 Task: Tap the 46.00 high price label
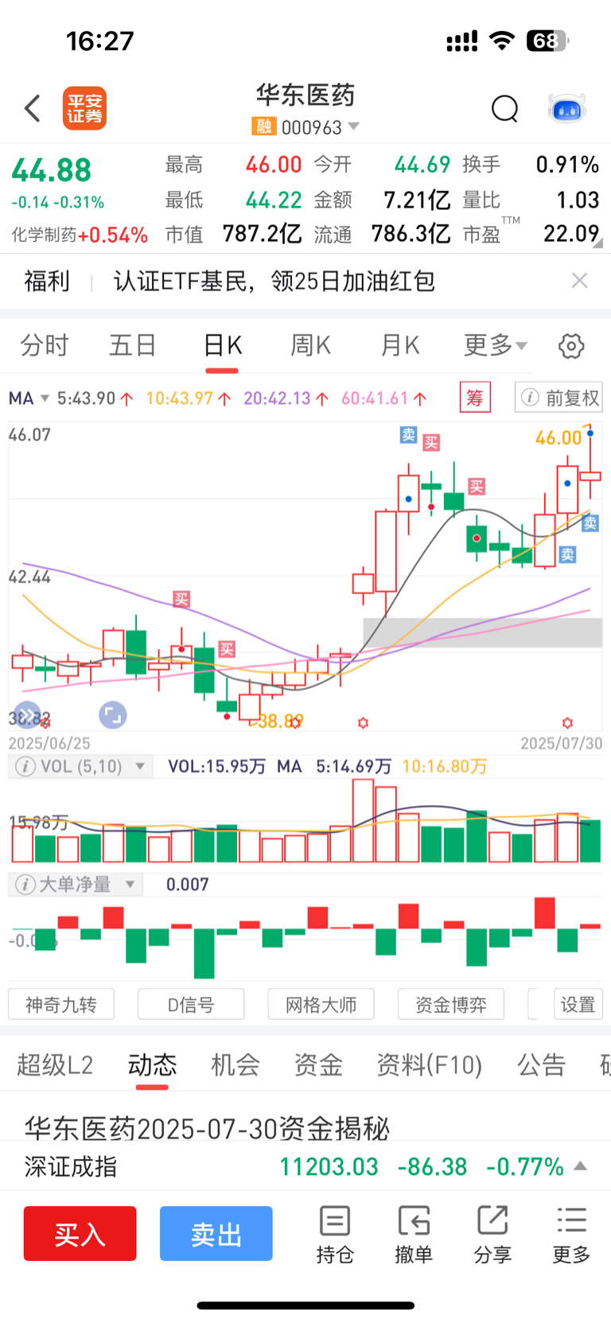(558, 438)
